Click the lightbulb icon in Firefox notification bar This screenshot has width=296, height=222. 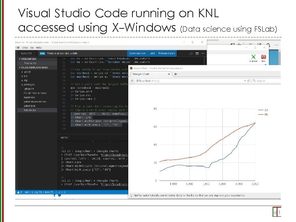click(x=131, y=195)
